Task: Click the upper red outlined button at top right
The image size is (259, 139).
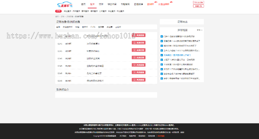Action: point(198,2)
